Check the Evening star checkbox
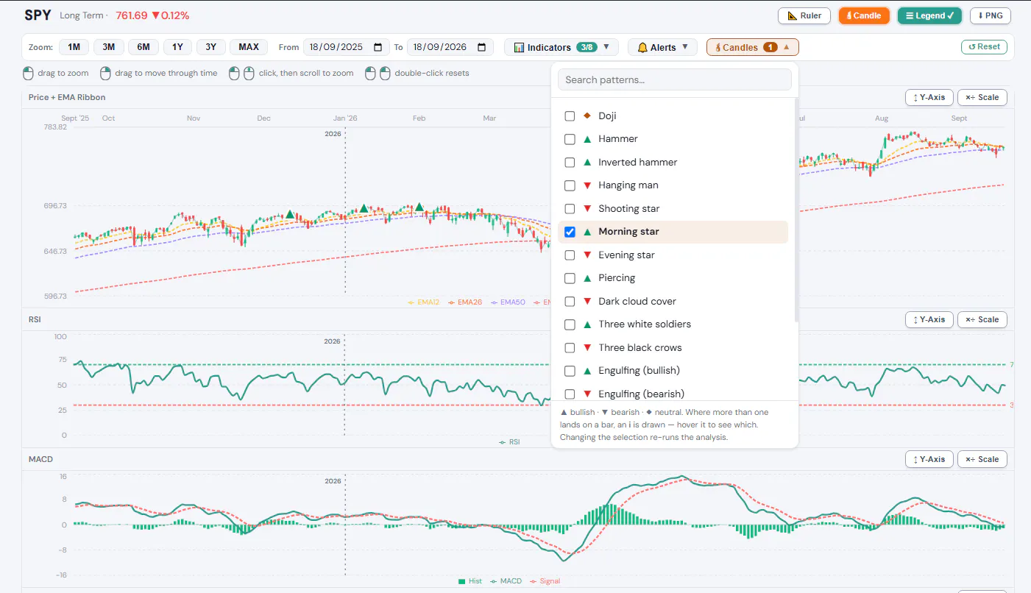 [x=570, y=255]
